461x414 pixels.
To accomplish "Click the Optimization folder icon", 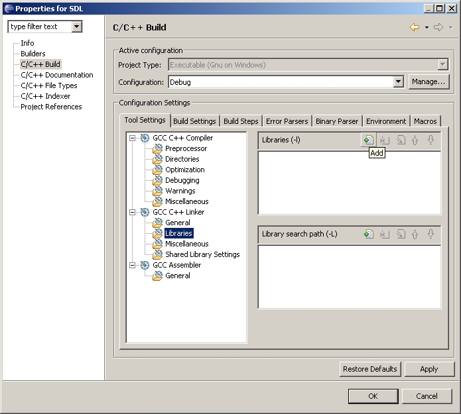I will 158,170.
